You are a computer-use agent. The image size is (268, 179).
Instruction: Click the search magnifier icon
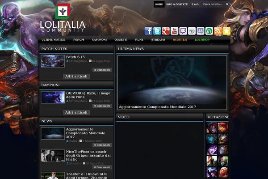[x=227, y=4]
